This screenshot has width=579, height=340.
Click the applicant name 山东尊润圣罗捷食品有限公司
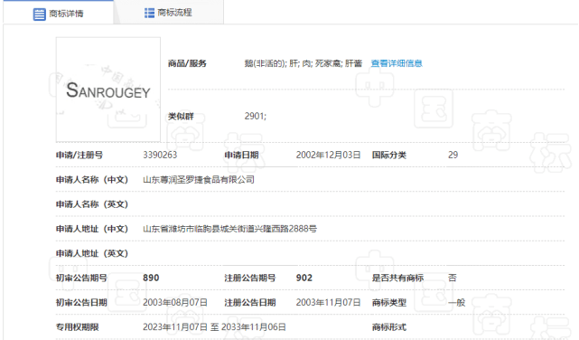199,180
